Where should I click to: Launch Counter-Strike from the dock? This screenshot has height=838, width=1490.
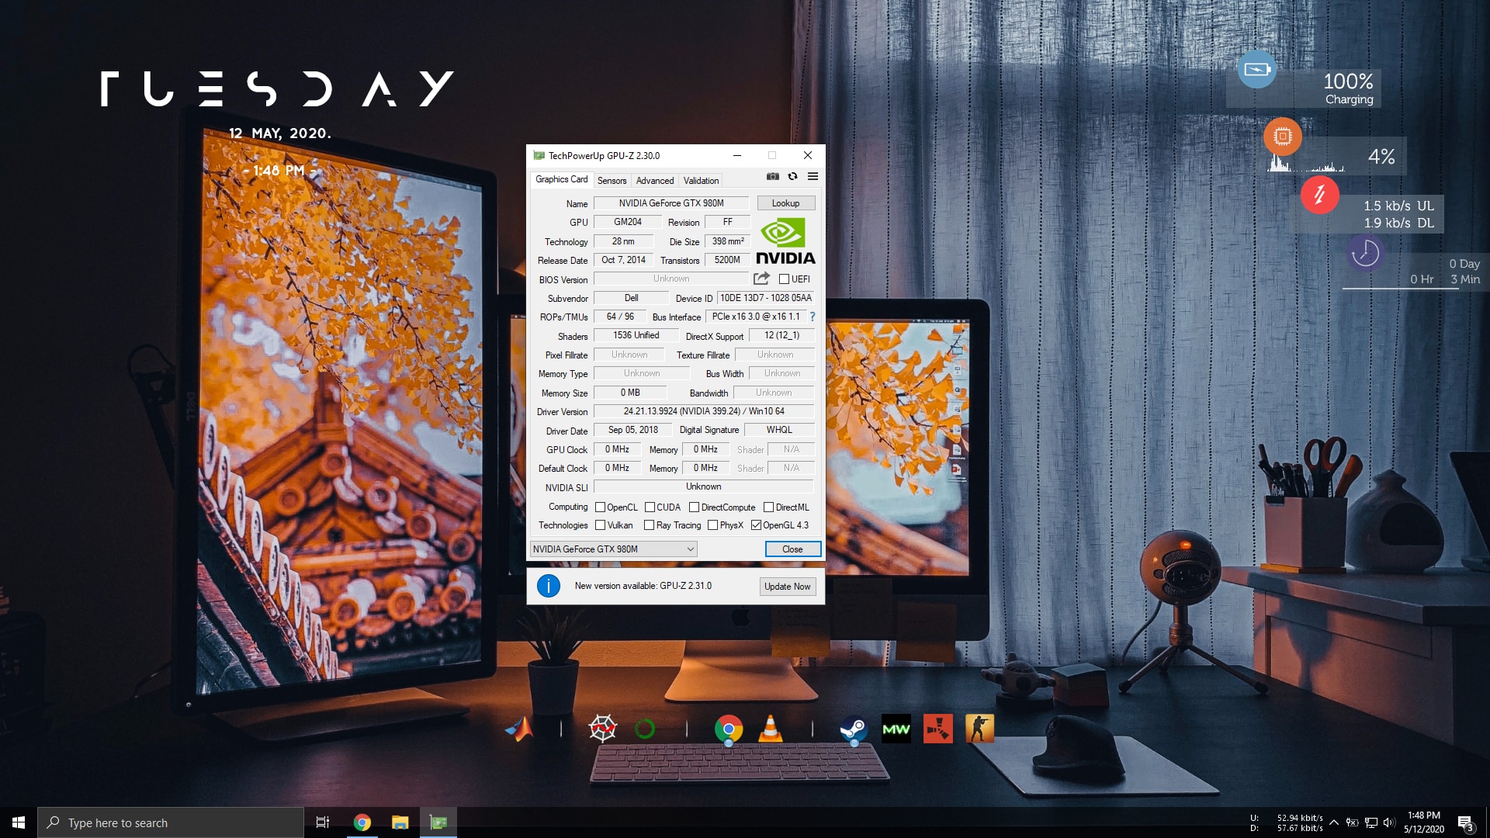979,729
